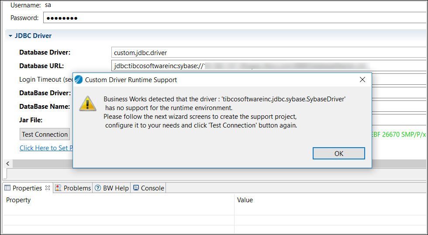Collapse the JDBC Driver section
Image resolution: width=428 pixels, height=235 pixels.
coord(10,36)
